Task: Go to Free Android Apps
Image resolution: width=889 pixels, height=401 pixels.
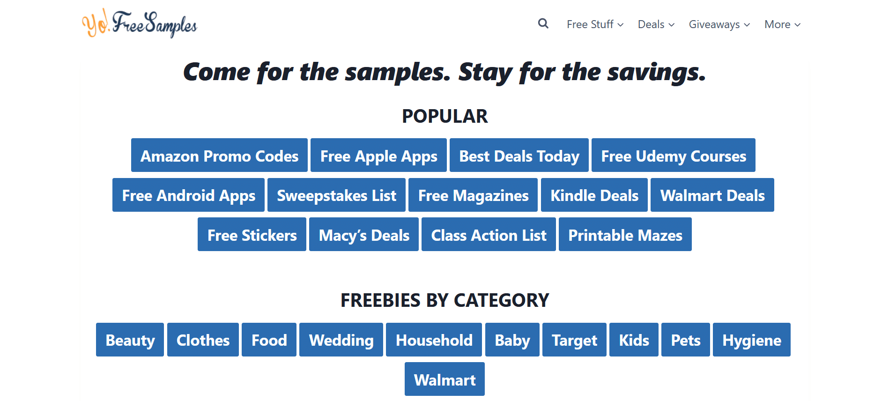Action: tap(188, 195)
